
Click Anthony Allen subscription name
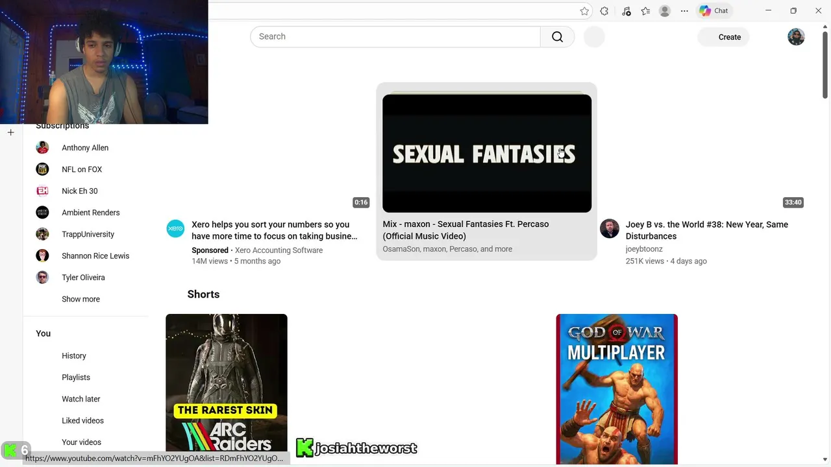tap(85, 148)
